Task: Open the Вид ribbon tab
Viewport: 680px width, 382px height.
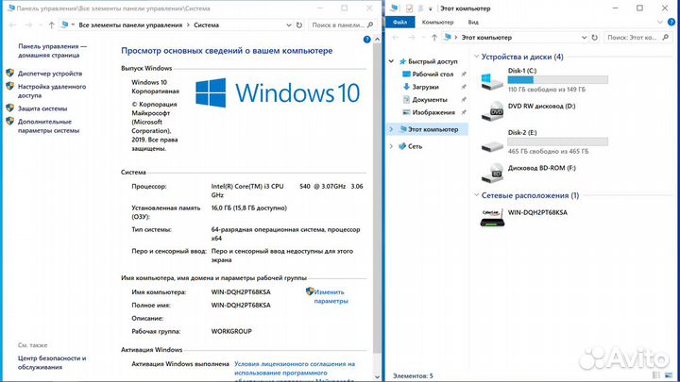Action: point(473,22)
